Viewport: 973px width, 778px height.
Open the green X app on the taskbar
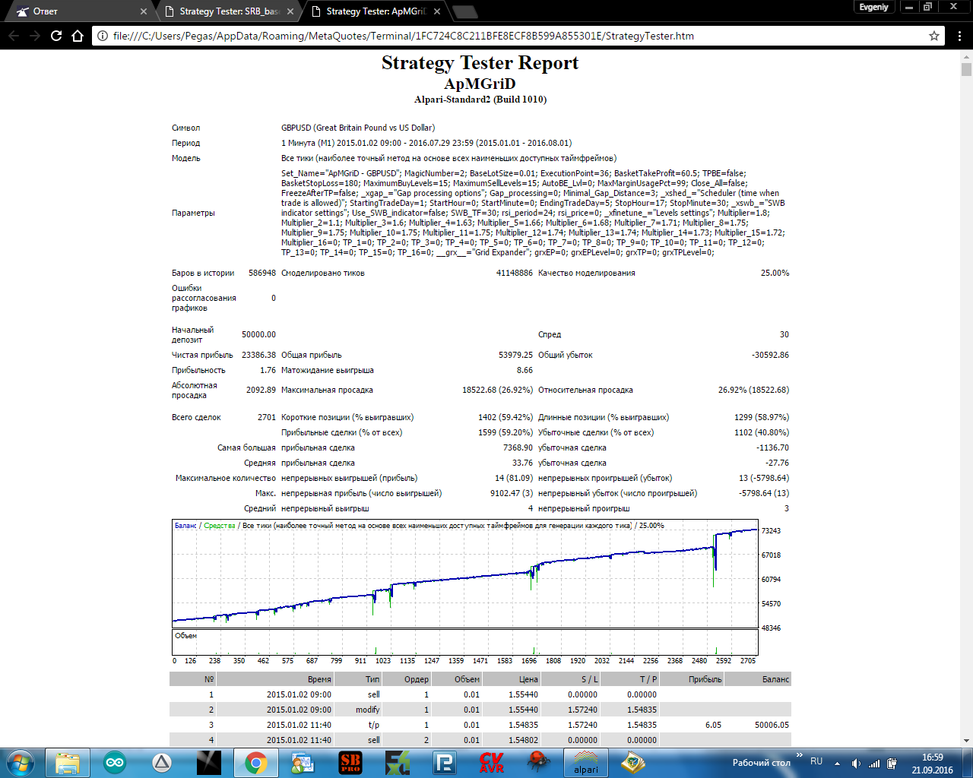(398, 762)
